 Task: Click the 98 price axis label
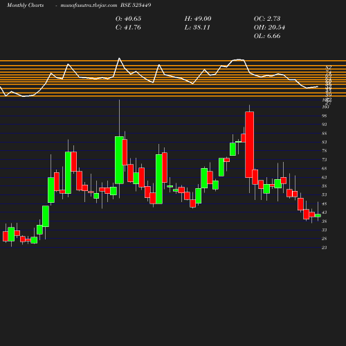325,116
